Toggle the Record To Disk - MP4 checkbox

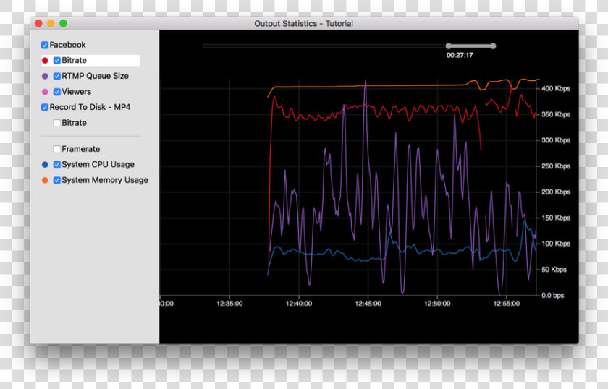45,107
